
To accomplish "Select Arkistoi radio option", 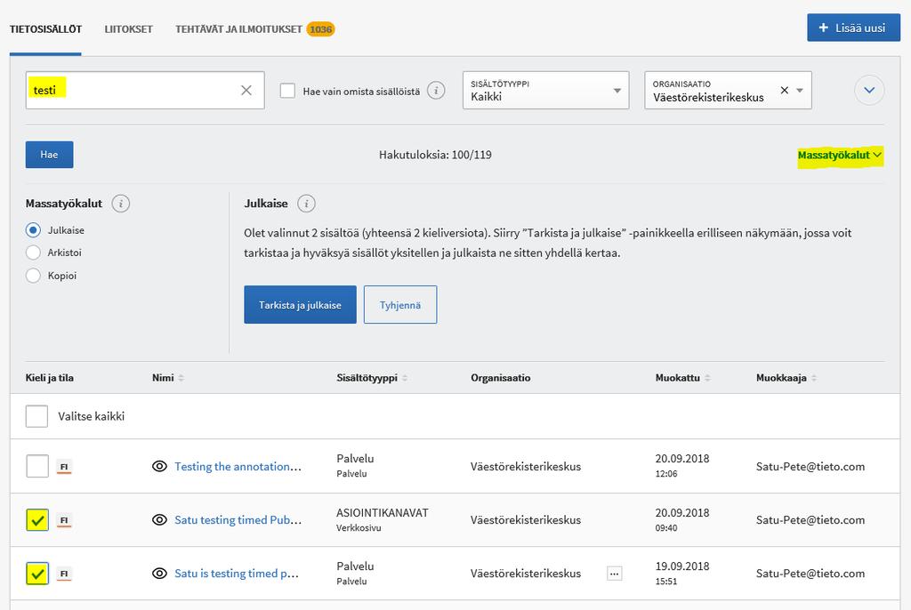I will [33, 253].
